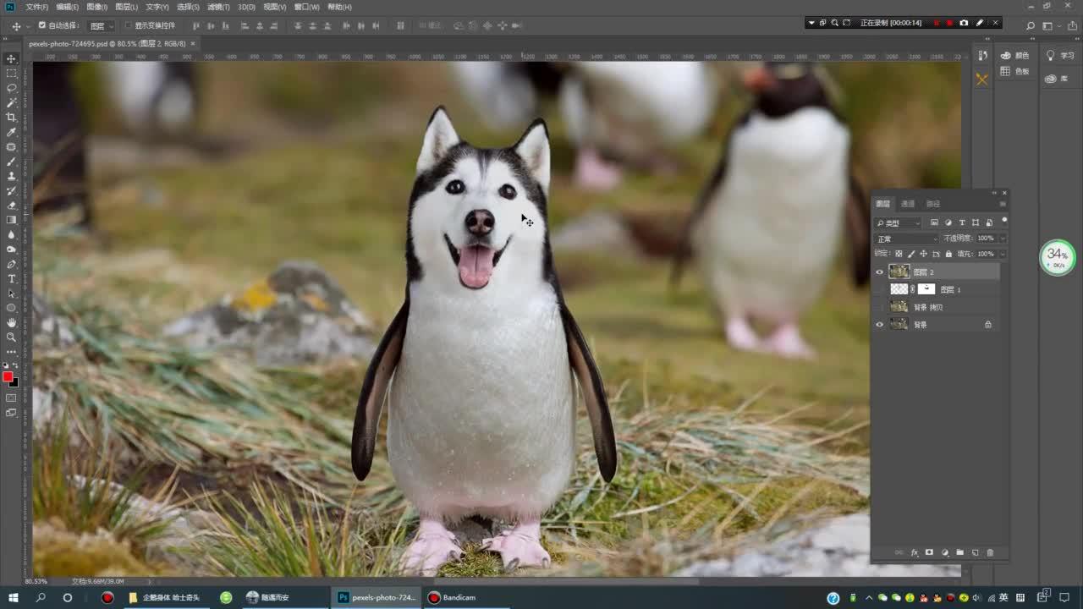Select the Lasso tool

click(11, 88)
